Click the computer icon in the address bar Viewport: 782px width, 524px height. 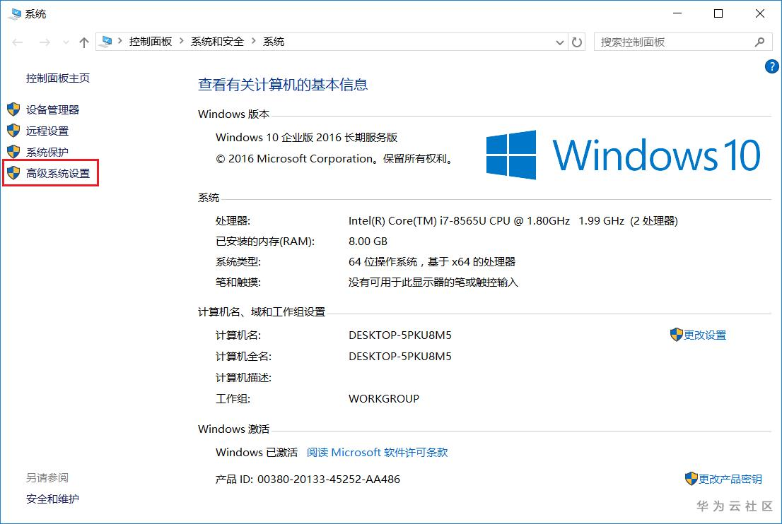pyautogui.click(x=105, y=42)
